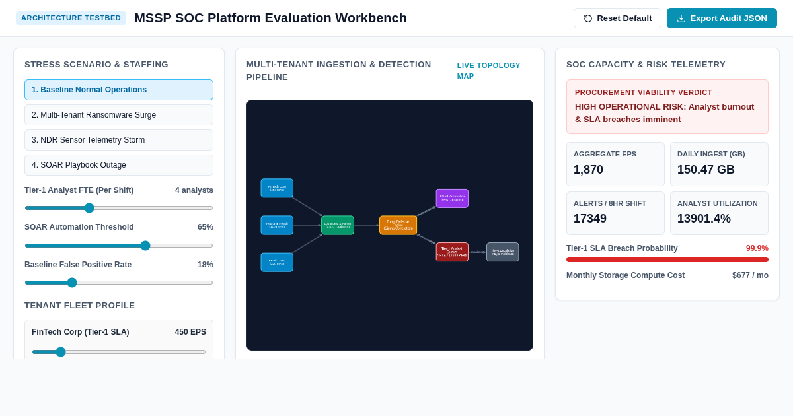Click the Multi-Tenant Ingestion & Detection Pipeline heading
The image size is (793, 416).
point(339,71)
